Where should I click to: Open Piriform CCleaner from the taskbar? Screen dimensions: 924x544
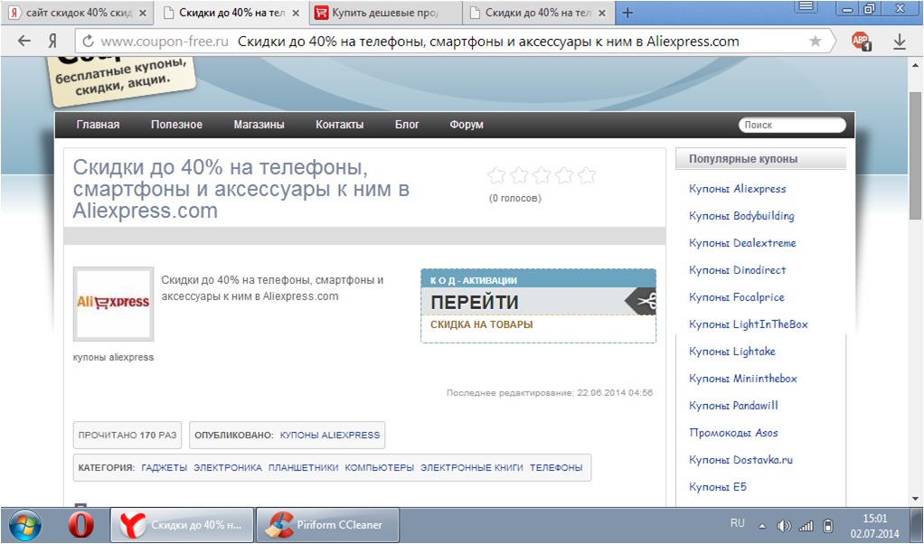click(327, 524)
